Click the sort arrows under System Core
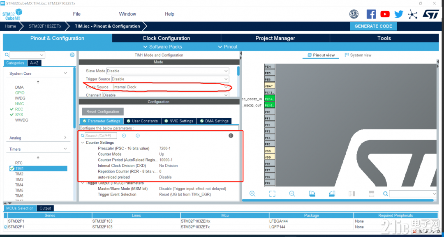The width and height of the screenshot is (444, 237). click(38, 82)
